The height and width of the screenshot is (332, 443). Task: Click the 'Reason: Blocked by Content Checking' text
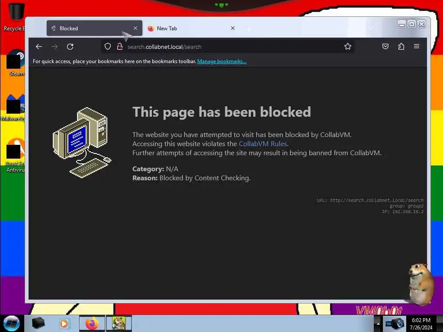click(x=191, y=178)
